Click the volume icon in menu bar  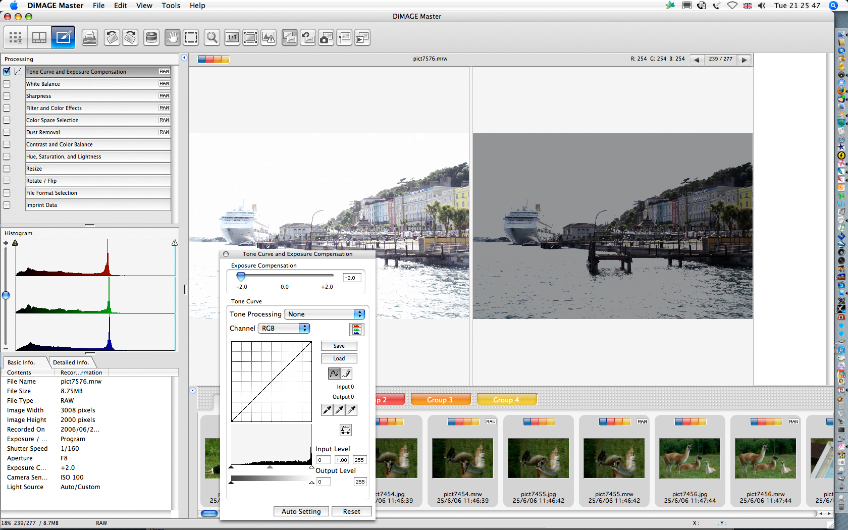(762, 6)
